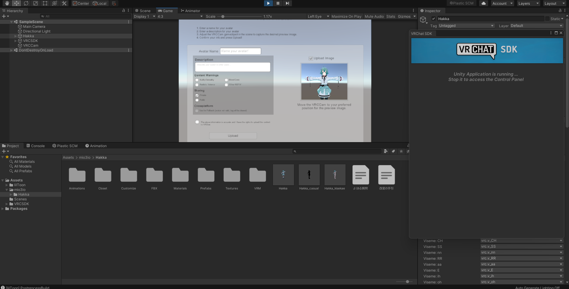Check the Blood/Gore content warning
Screen dimensions: 569x289
(x=226, y=80)
